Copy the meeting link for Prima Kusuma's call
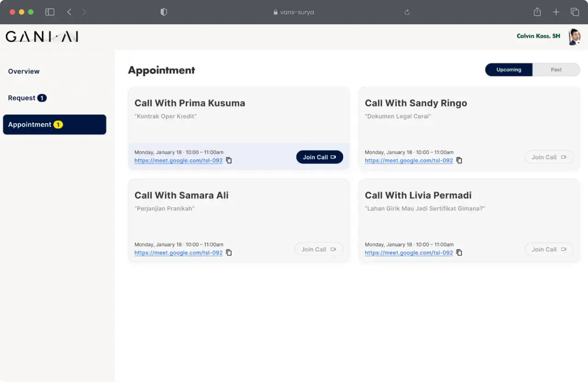Screen dimensions: 588x382 [229, 160]
